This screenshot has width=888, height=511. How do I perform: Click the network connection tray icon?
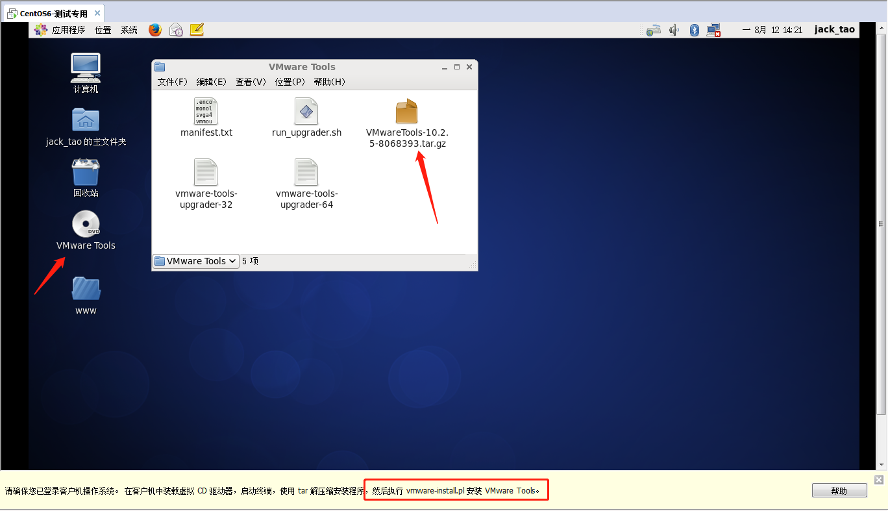[x=714, y=30]
